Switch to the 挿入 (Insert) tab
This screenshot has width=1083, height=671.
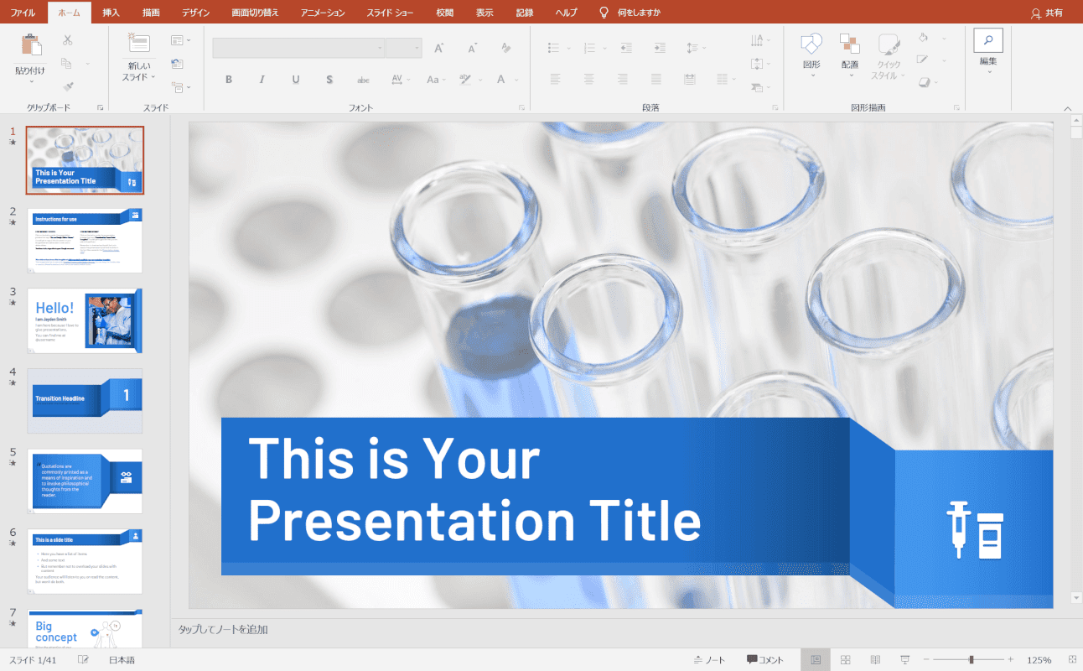click(111, 13)
